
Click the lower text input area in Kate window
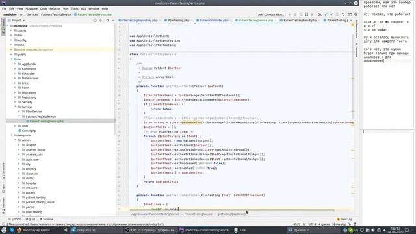387,177
